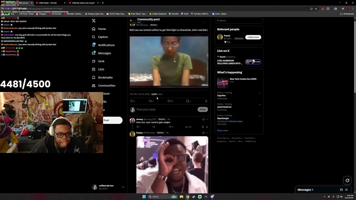Open more options for Capriles trend
Image resolution: width=356 pixels, height=200 pixels.
(x=260, y=93)
